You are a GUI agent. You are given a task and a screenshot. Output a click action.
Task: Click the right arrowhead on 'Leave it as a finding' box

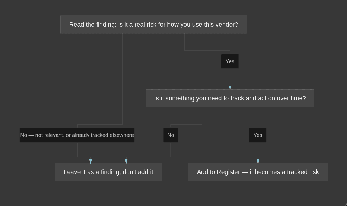pyautogui.click(x=126, y=162)
